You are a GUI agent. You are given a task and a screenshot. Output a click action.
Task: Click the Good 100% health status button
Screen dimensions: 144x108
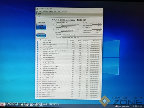[x=41, y=27]
